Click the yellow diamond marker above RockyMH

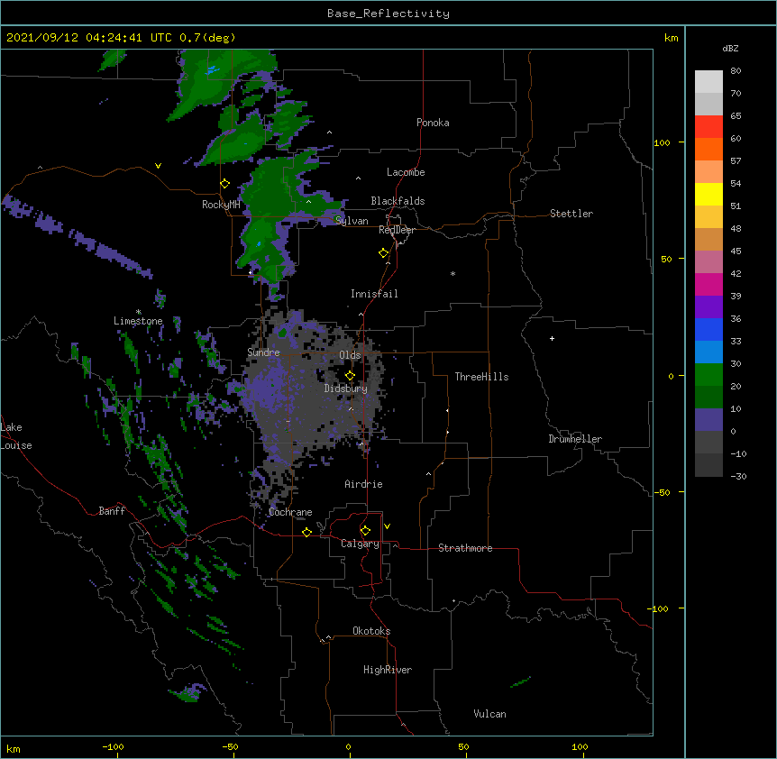225,184
